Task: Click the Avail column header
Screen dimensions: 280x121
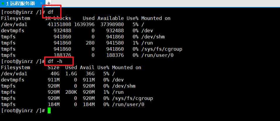Action: pyautogui.click(x=87, y=68)
